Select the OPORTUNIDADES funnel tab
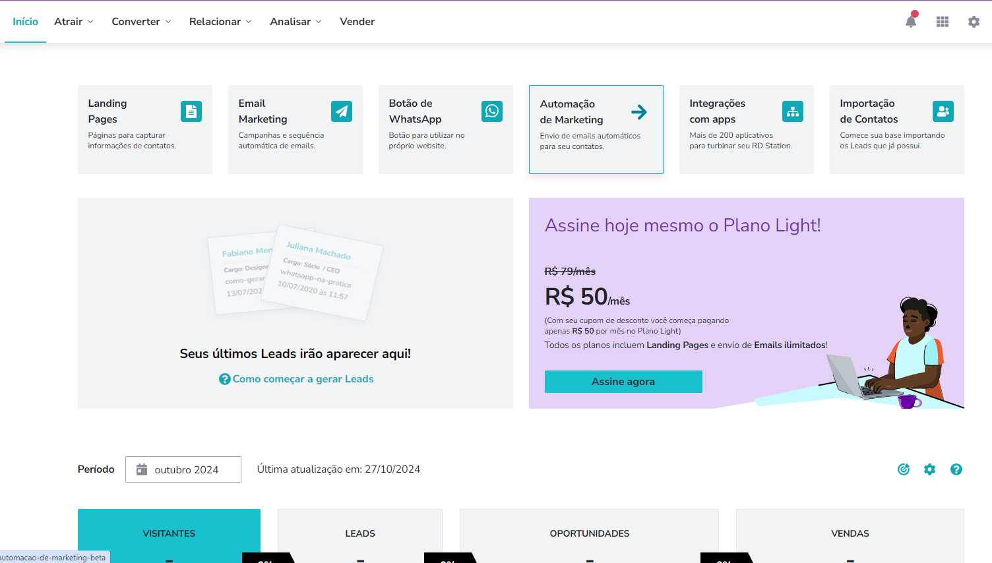This screenshot has height=563, width=992. tap(590, 535)
